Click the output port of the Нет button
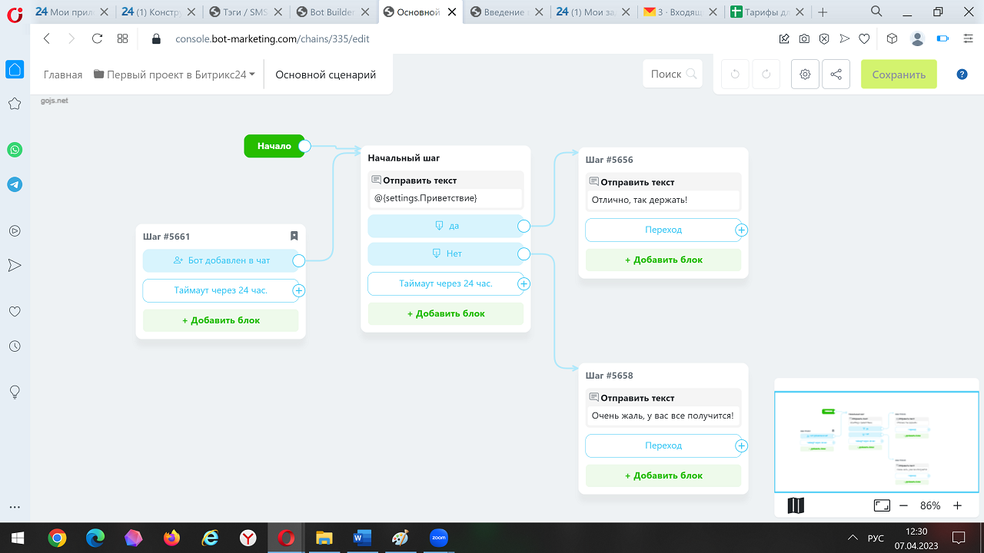This screenshot has width=984, height=553. coord(524,253)
